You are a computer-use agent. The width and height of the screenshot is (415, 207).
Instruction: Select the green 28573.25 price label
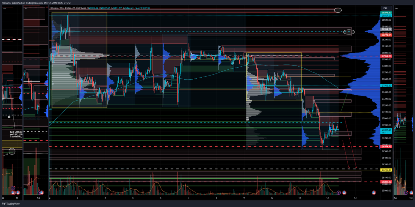pos(386,12)
